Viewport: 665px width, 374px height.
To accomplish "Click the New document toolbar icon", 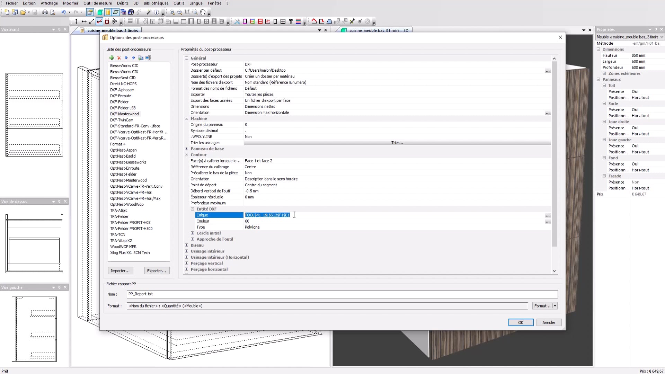I will [7, 12].
